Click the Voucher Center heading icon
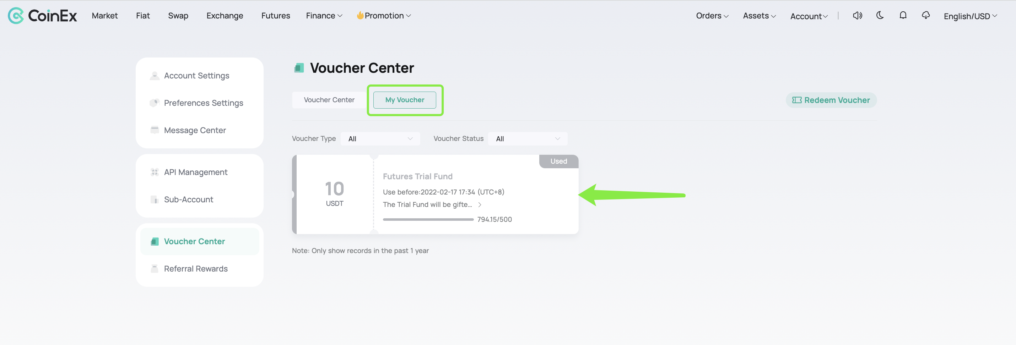 point(299,68)
